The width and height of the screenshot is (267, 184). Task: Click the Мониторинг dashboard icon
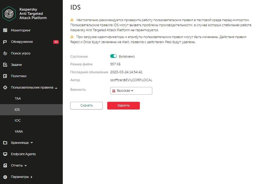(x=5, y=30)
